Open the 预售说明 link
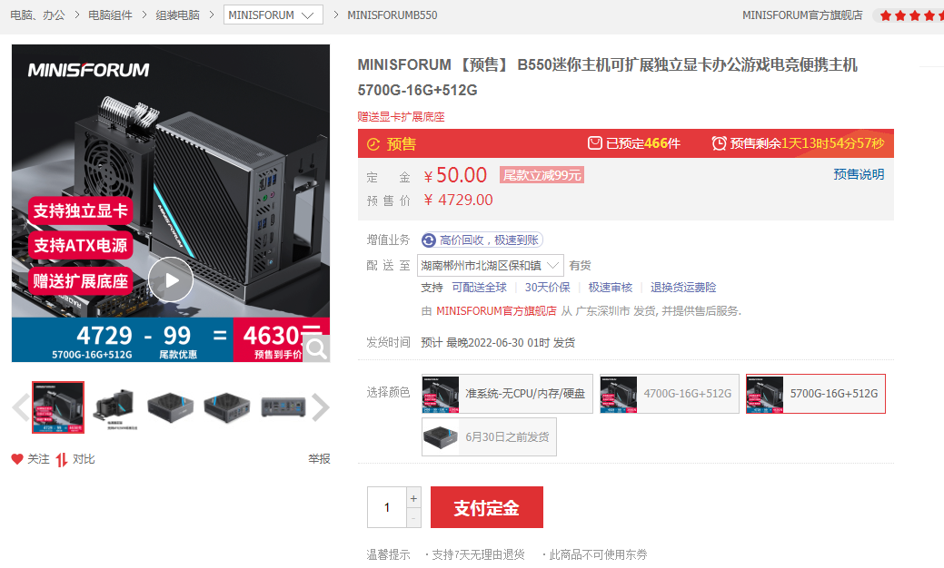Image resolution: width=944 pixels, height=568 pixels. pos(859,174)
